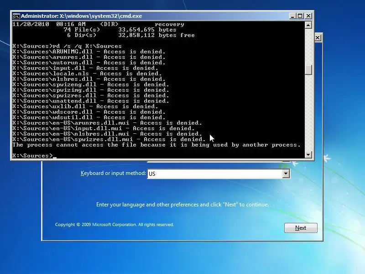This screenshot has height=274, width=365.
Task: Close the Install Windows dialog behind cmd
Action: click(x=318, y=38)
